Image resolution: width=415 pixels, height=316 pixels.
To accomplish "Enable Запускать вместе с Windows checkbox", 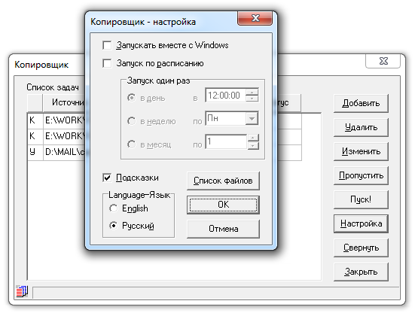I will pos(107,45).
